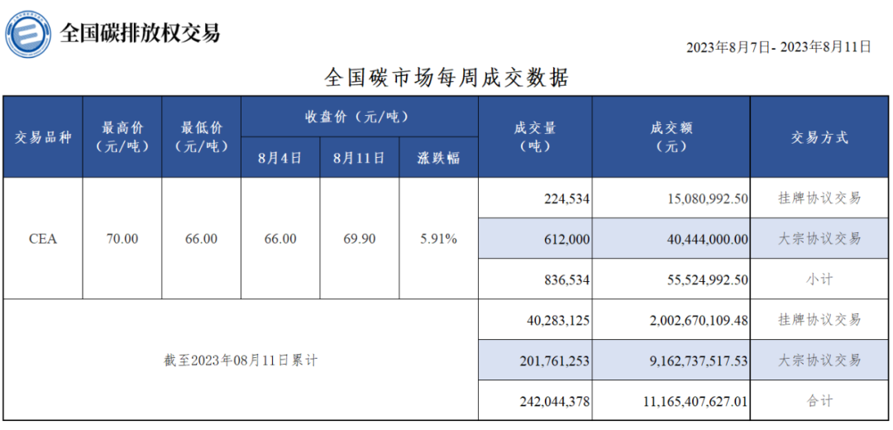Select the CEA product cell
This screenshot has height=430, width=893.
point(43,238)
